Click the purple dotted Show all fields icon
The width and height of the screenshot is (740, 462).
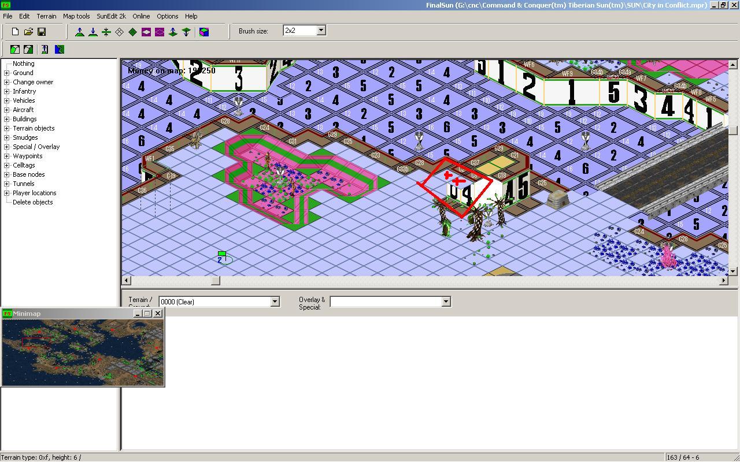(x=160, y=32)
